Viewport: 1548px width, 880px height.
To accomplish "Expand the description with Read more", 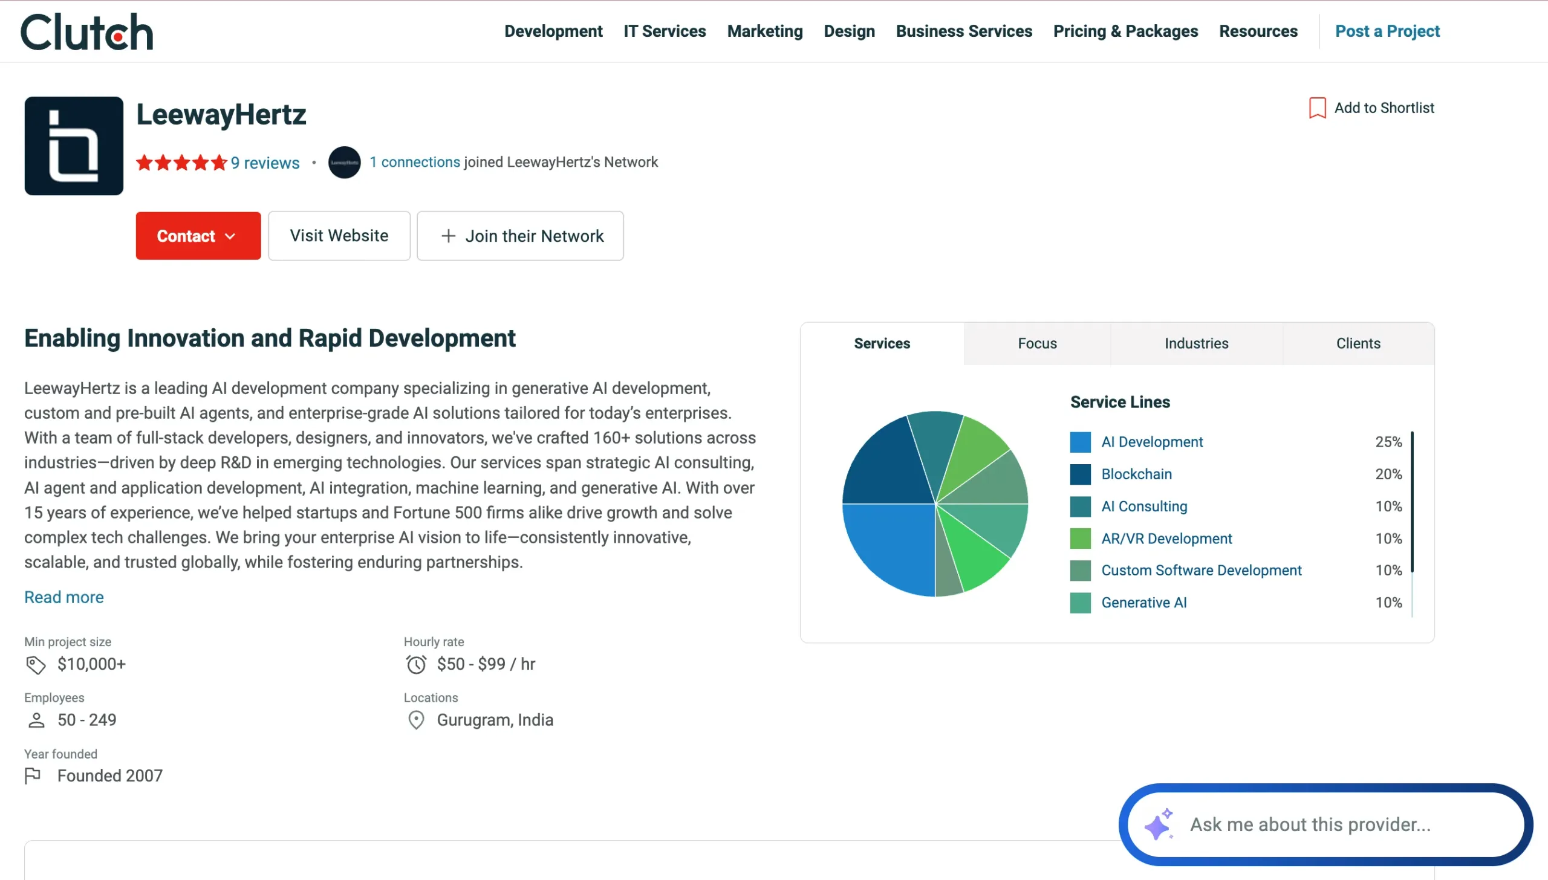I will pyautogui.click(x=63, y=597).
